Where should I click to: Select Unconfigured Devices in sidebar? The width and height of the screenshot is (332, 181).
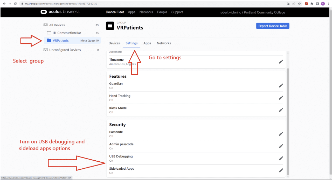pyautogui.click(x=65, y=50)
